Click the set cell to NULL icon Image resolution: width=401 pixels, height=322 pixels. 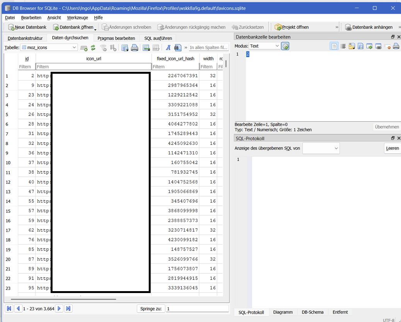pyautogui.click(x=387, y=46)
